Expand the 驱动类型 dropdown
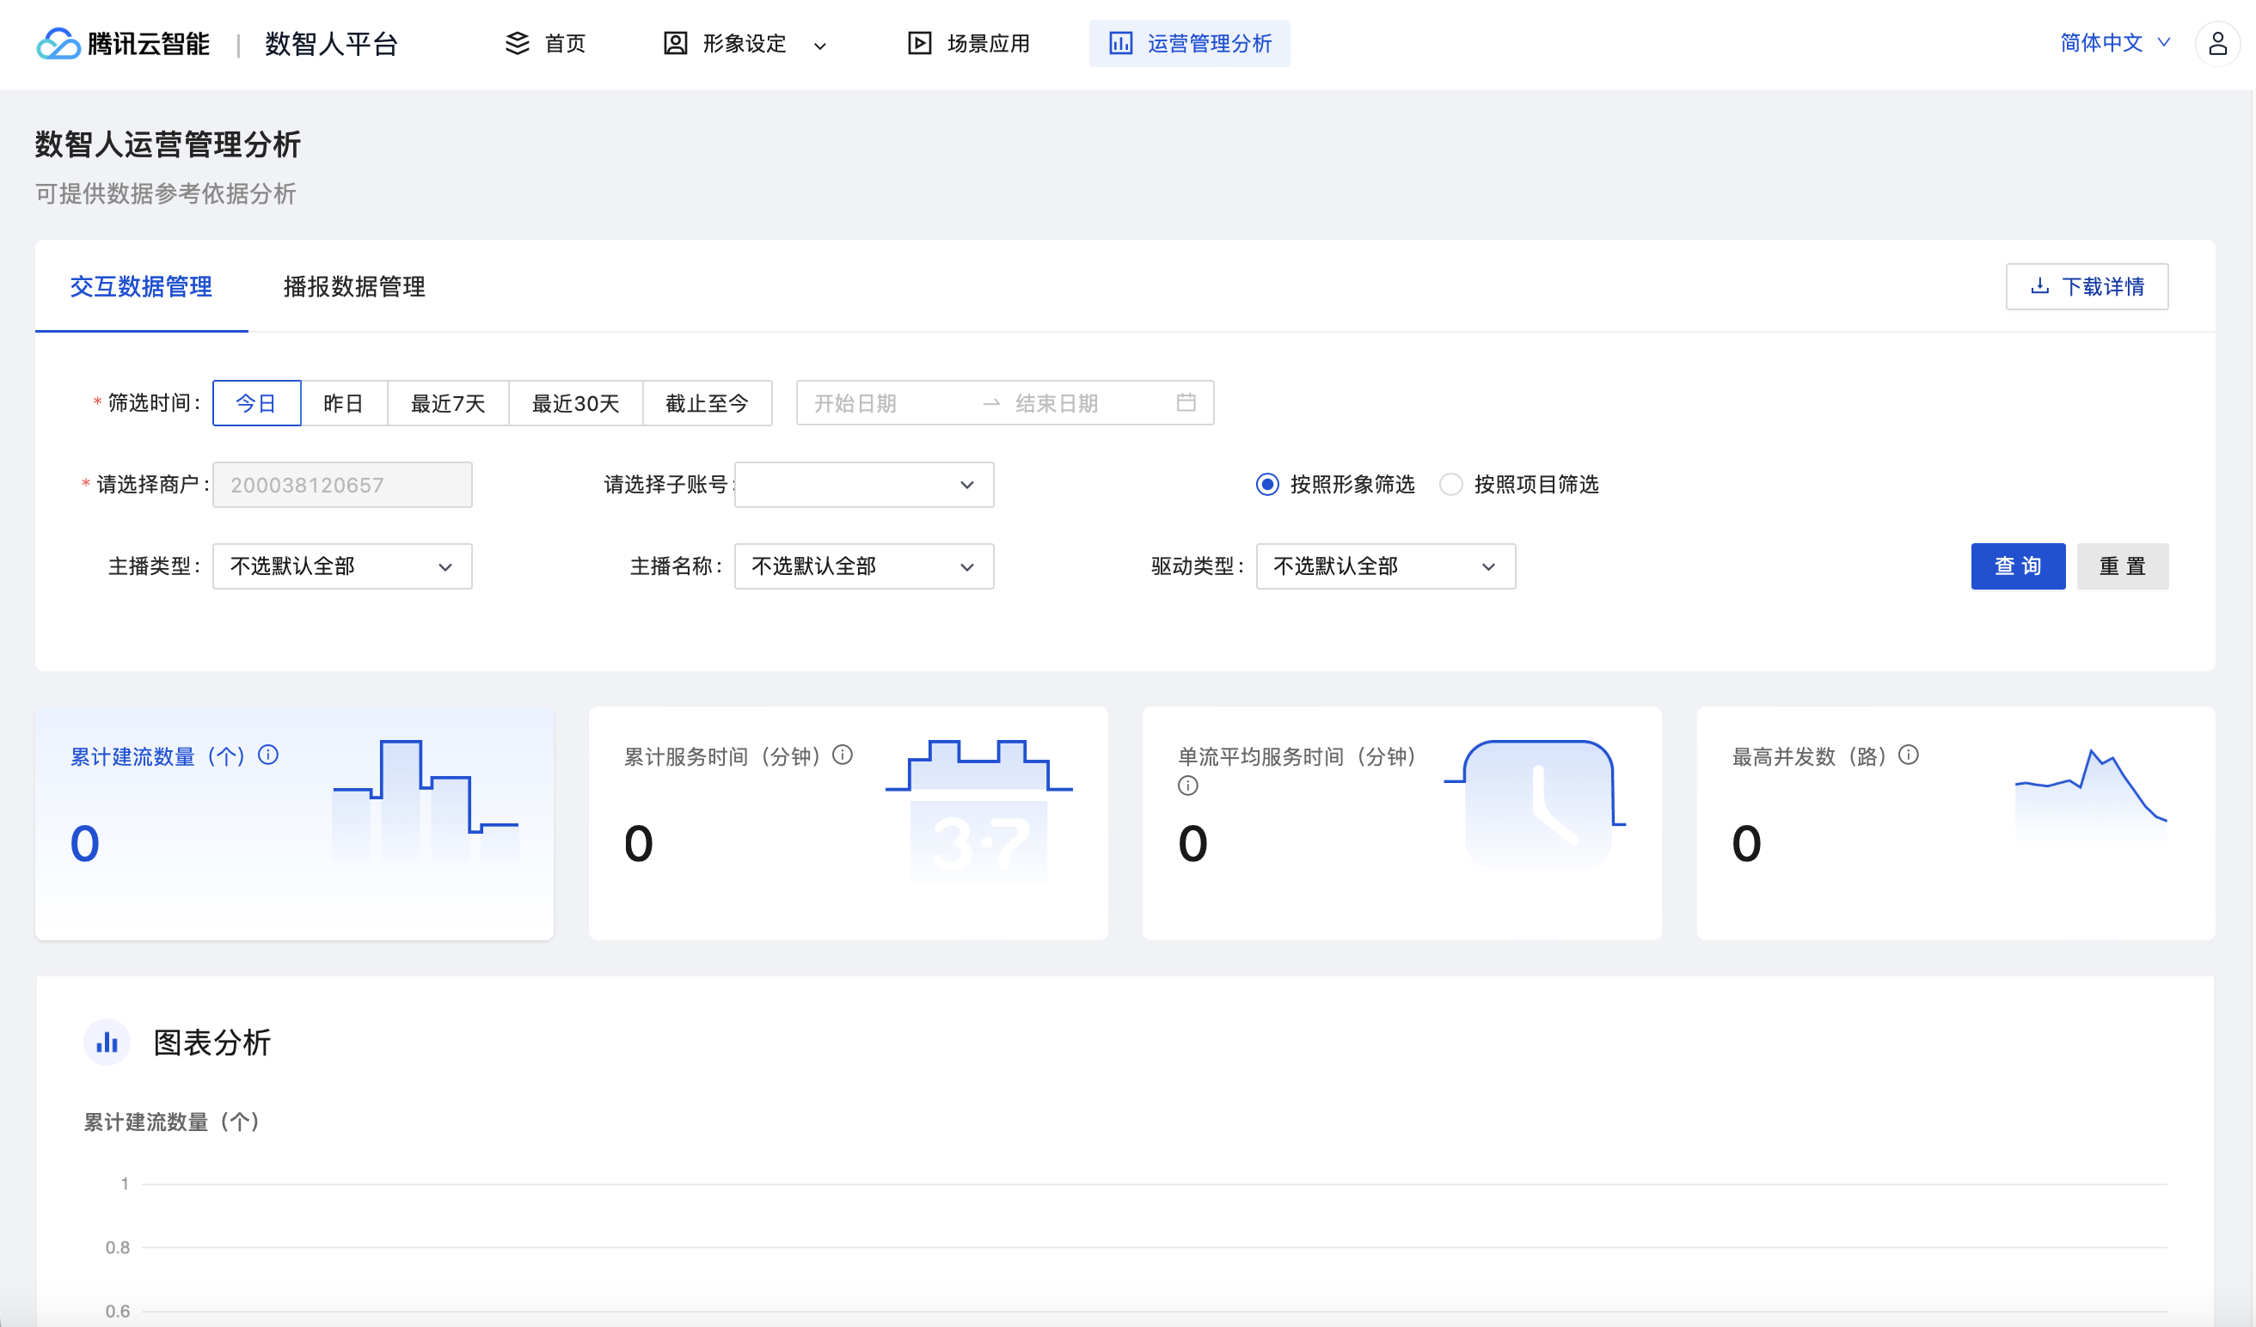Image resolution: width=2256 pixels, height=1327 pixels. [x=1385, y=566]
